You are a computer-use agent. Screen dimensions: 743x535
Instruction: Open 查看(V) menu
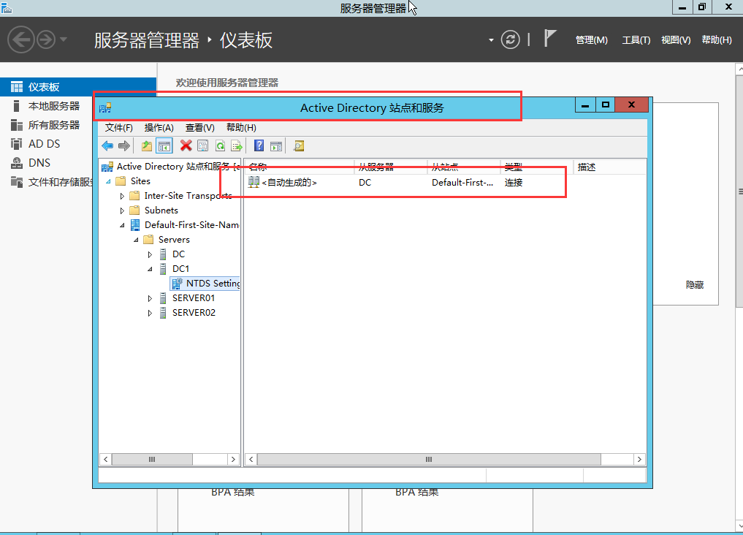point(200,128)
